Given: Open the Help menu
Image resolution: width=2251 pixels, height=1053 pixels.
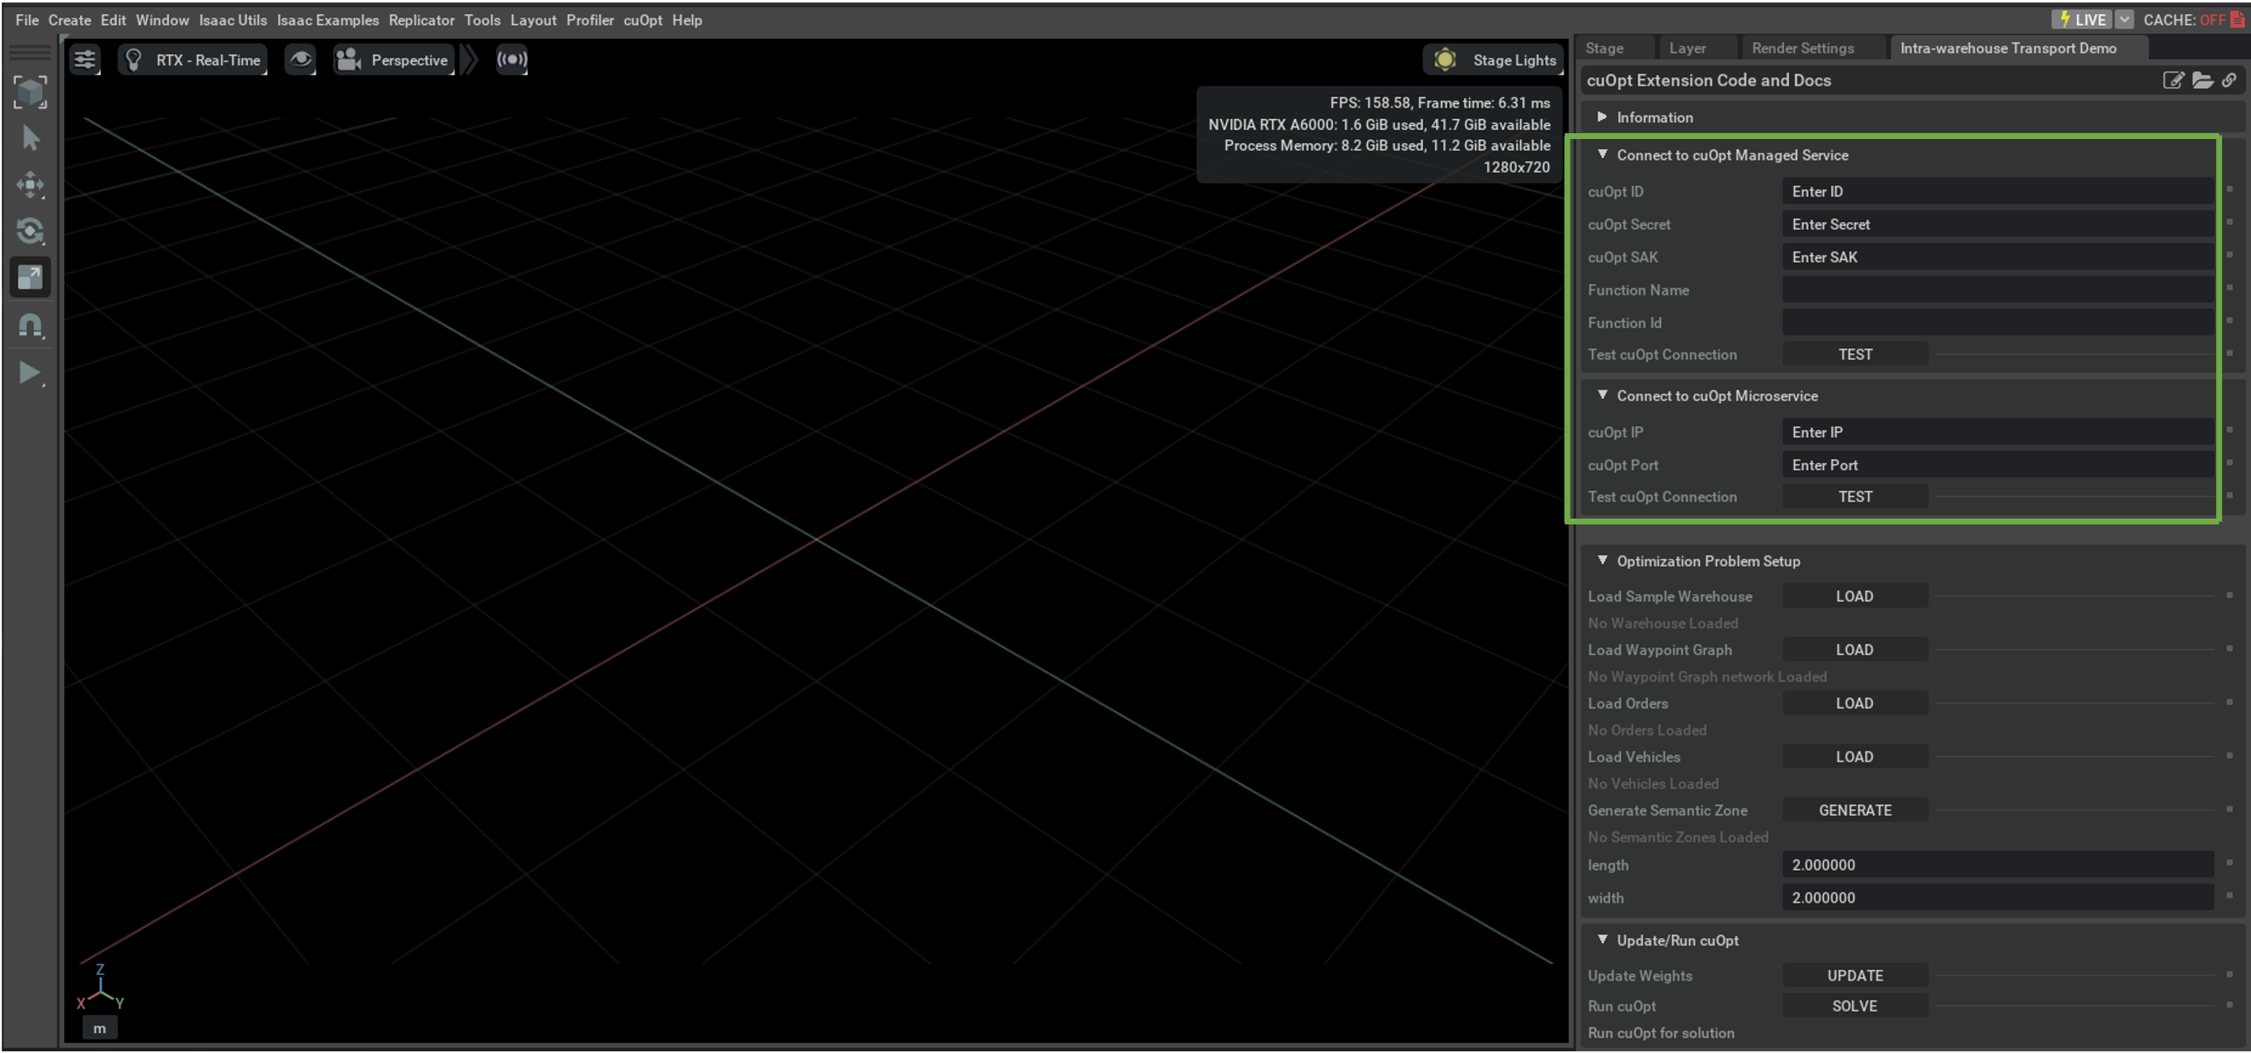Looking at the screenshot, I should coord(687,19).
